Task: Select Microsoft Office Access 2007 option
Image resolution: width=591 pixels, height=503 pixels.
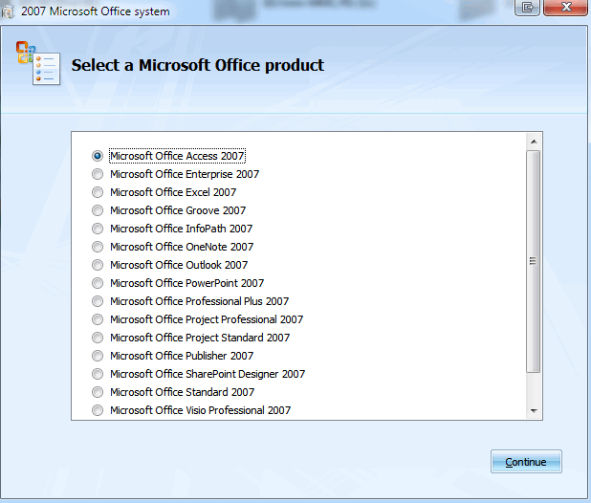Action: pyautogui.click(x=98, y=156)
